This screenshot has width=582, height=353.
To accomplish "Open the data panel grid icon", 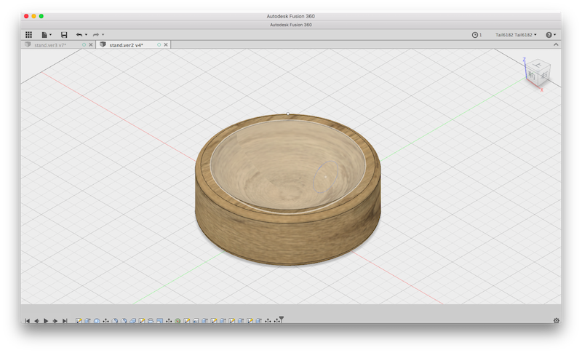I will pyautogui.click(x=28, y=34).
